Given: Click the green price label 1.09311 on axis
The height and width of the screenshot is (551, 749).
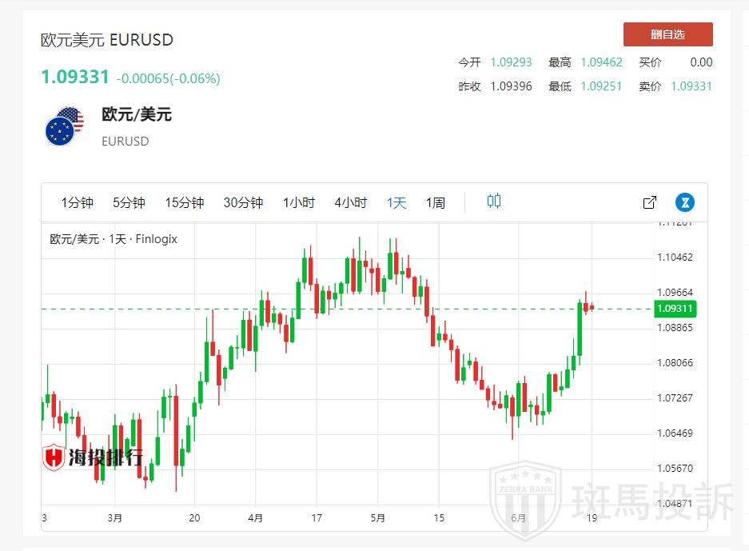Looking at the screenshot, I should pyautogui.click(x=675, y=308).
